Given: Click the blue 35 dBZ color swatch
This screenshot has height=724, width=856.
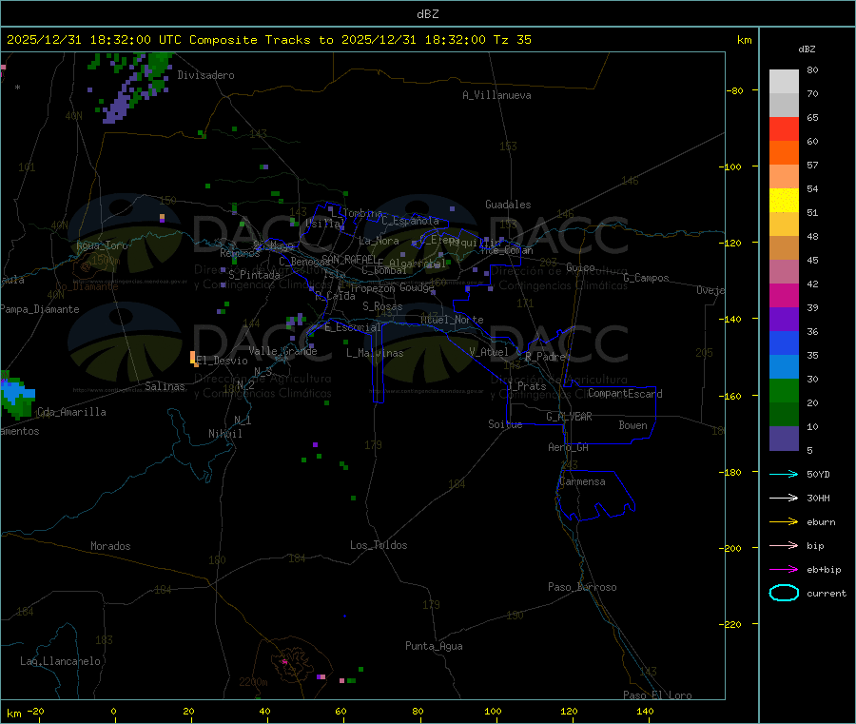Looking at the screenshot, I should pos(784,342).
